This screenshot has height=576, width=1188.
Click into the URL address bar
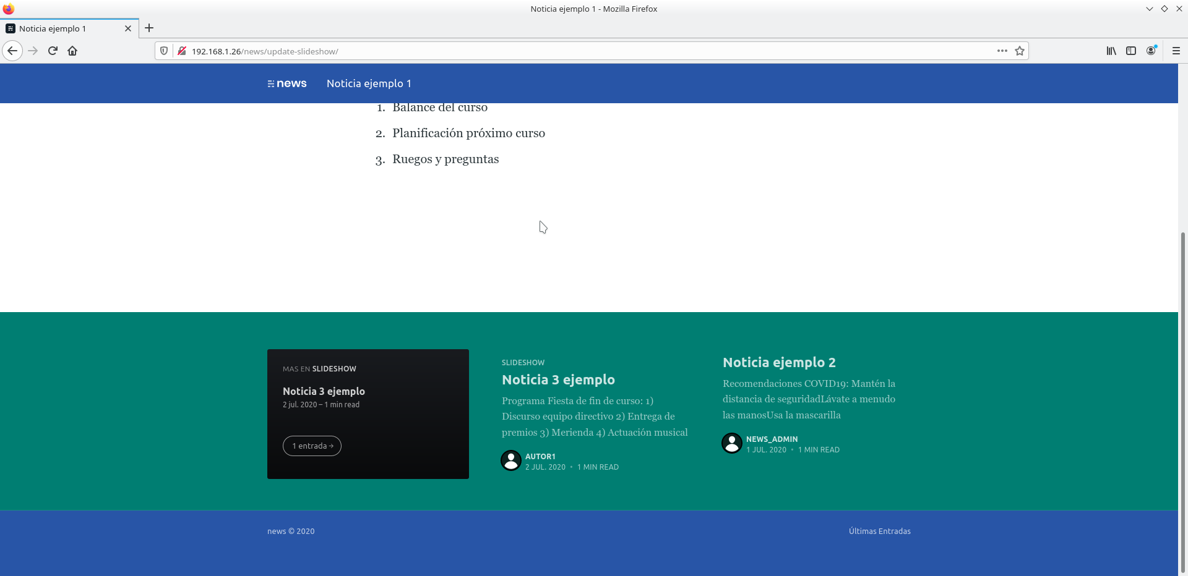coord(557,51)
